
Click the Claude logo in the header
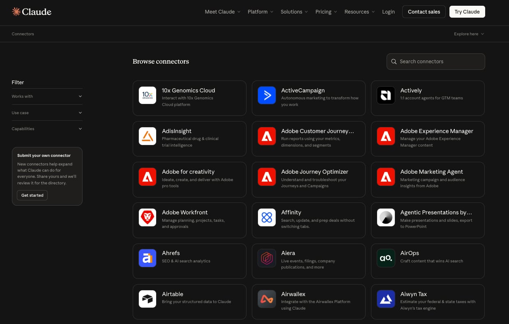(32, 11)
